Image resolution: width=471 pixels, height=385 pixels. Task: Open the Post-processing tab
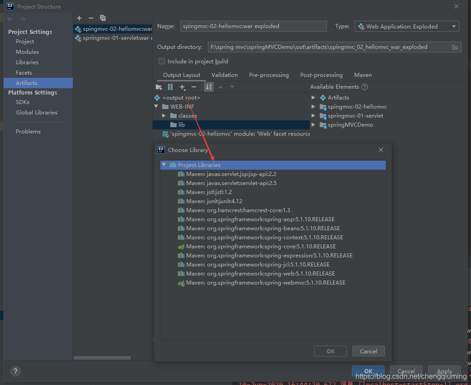pyautogui.click(x=322, y=75)
